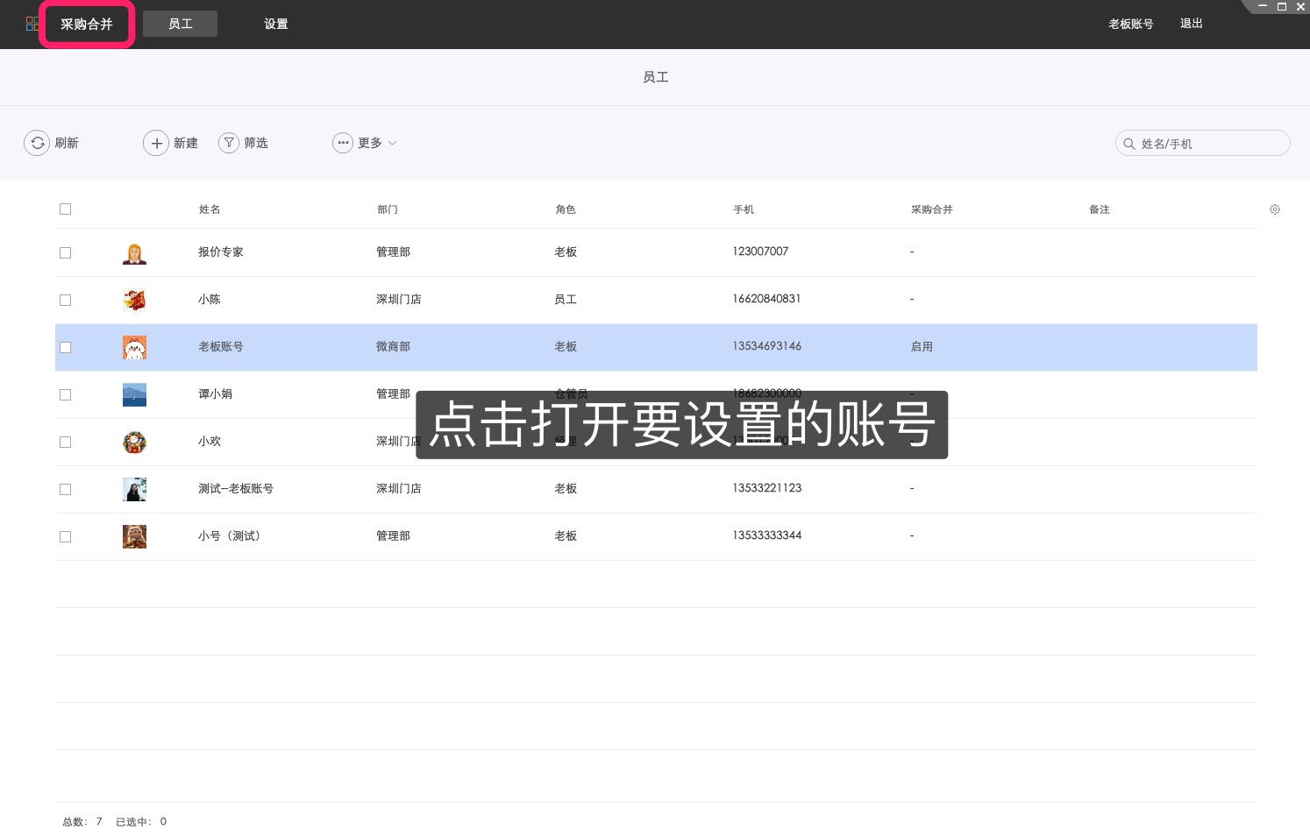The image size is (1310, 836).
Task: Click the 备注 column header
Action: (1100, 209)
